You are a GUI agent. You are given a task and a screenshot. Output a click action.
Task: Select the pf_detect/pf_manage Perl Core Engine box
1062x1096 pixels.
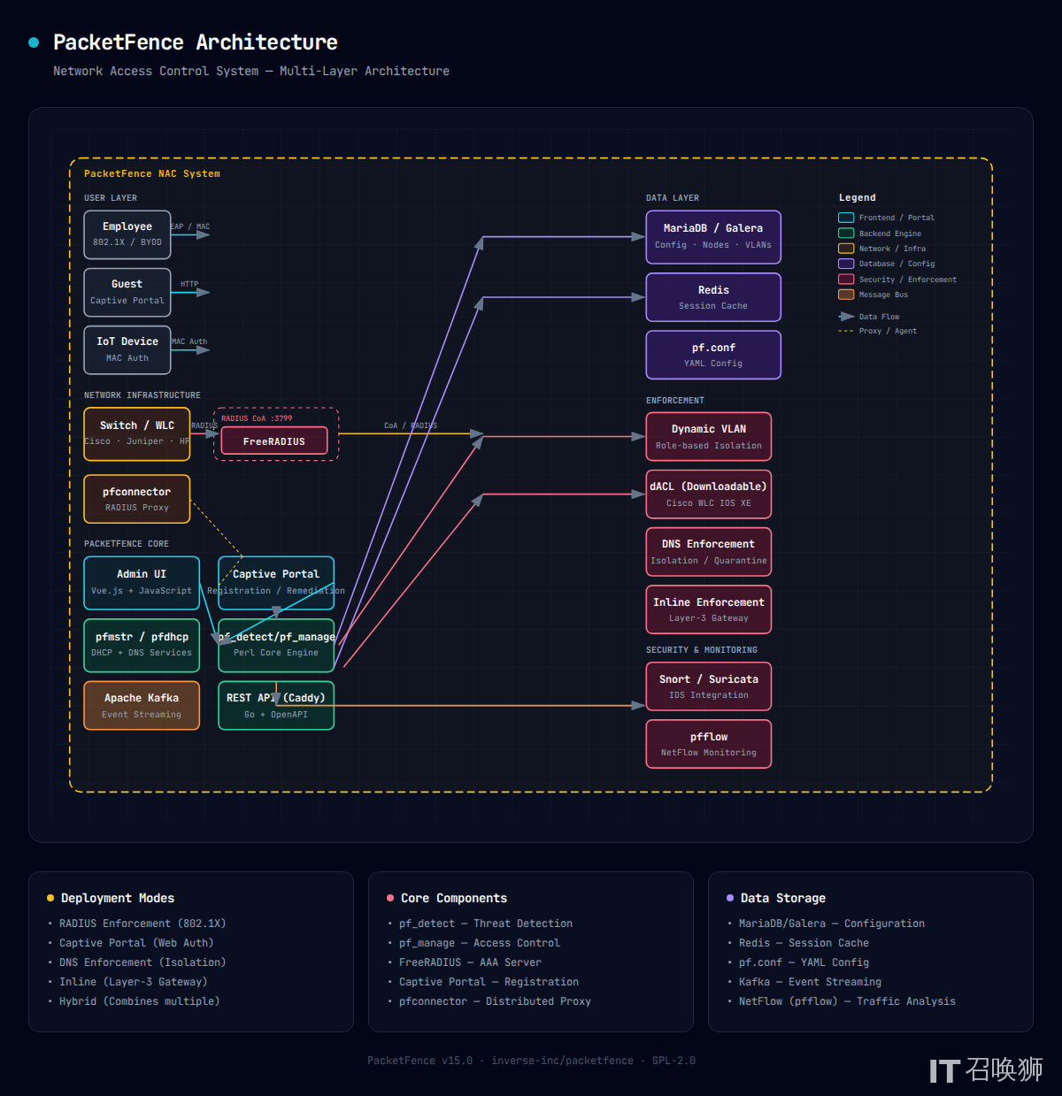(276, 645)
